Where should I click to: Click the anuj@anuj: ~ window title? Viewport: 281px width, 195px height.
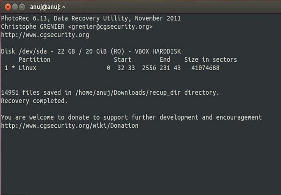47,7
